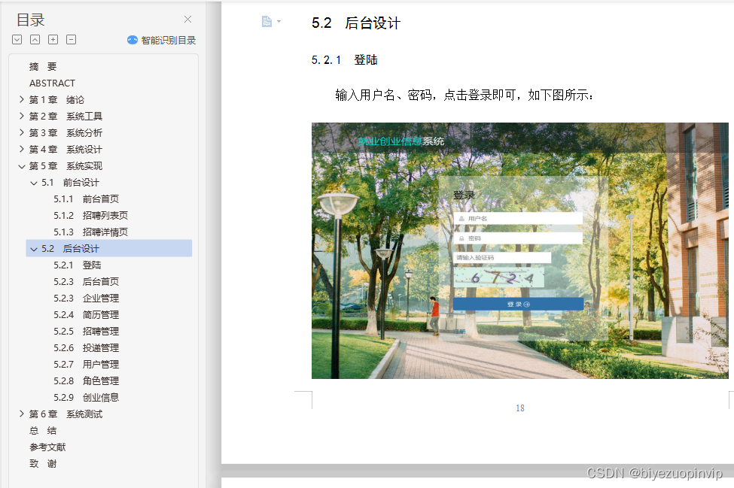The height and width of the screenshot is (488, 734).
Task: Click the 致谢 link in the contents list
Action: [43, 463]
